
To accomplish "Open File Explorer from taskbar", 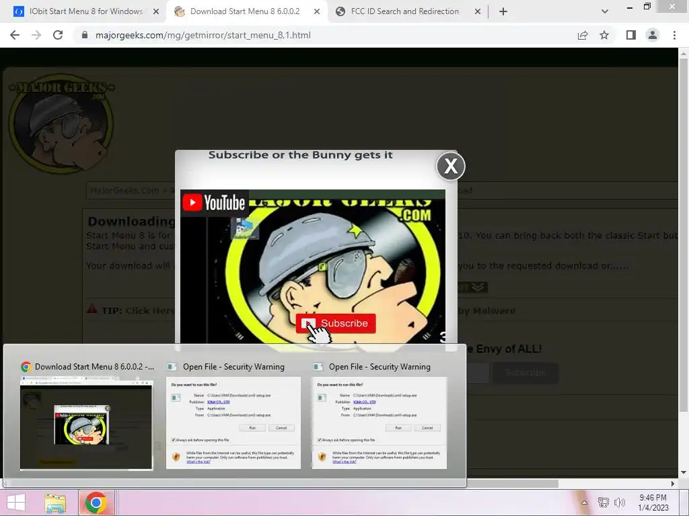I will tap(55, 503).
